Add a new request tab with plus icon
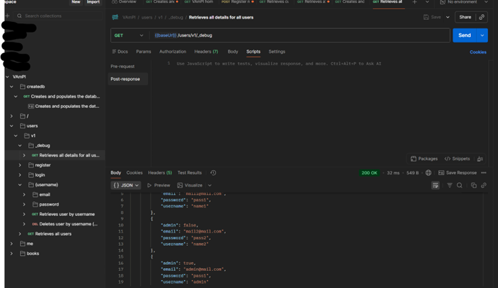The width and height of the screenshot is (498, 288). pos(415,2)
